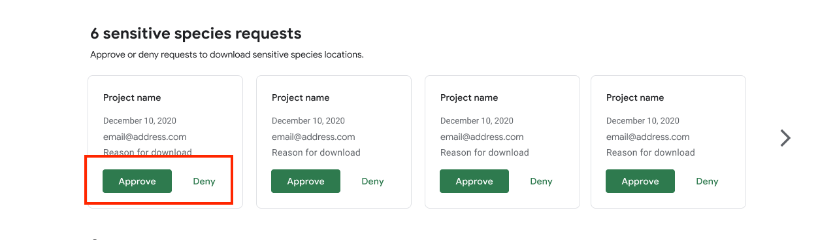Approve the first card's request
Viewport: 818px width, 240px height.
coord(137,181)
